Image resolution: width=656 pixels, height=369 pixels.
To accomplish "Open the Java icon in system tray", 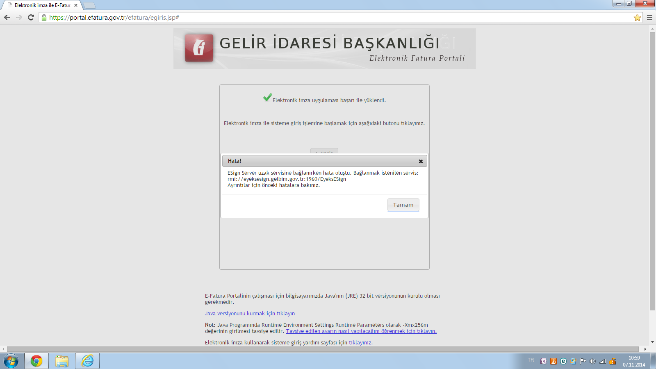I will coord(553,361).
